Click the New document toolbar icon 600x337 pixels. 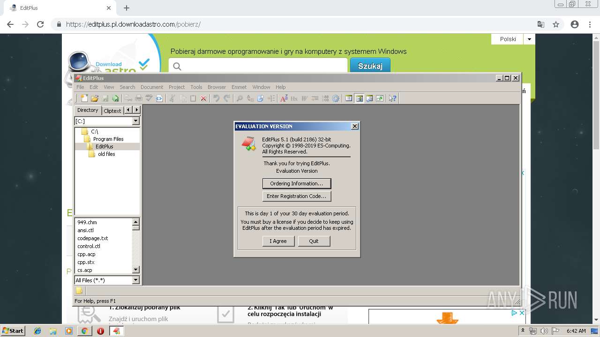[84, 98]
